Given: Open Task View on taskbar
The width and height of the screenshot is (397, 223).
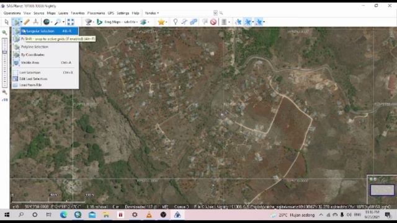Looking at the screenshot, I should 48,215.
